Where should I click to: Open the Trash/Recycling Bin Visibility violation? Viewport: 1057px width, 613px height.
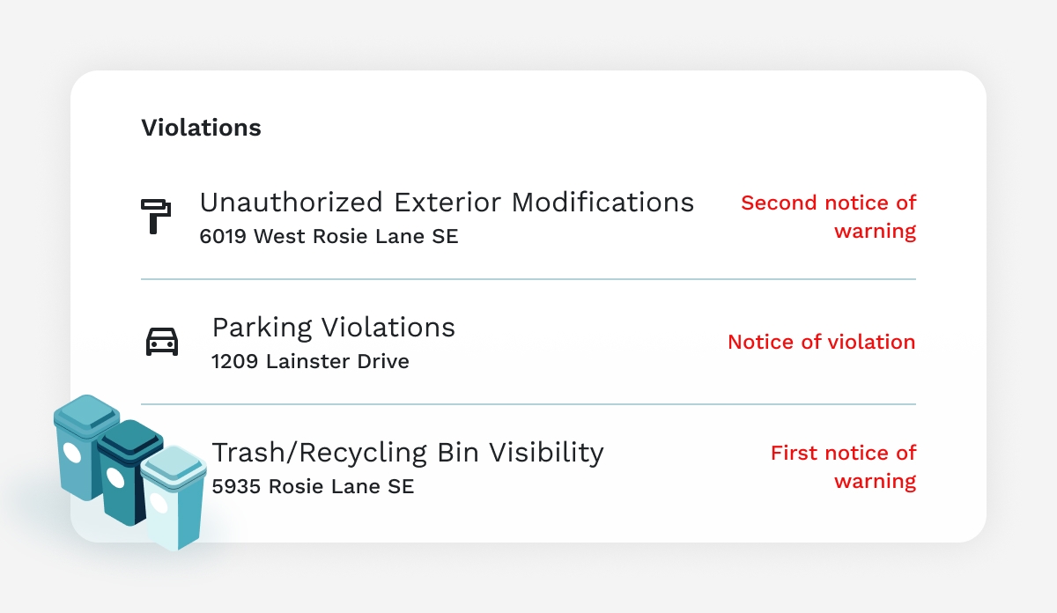tap(407, 453)
